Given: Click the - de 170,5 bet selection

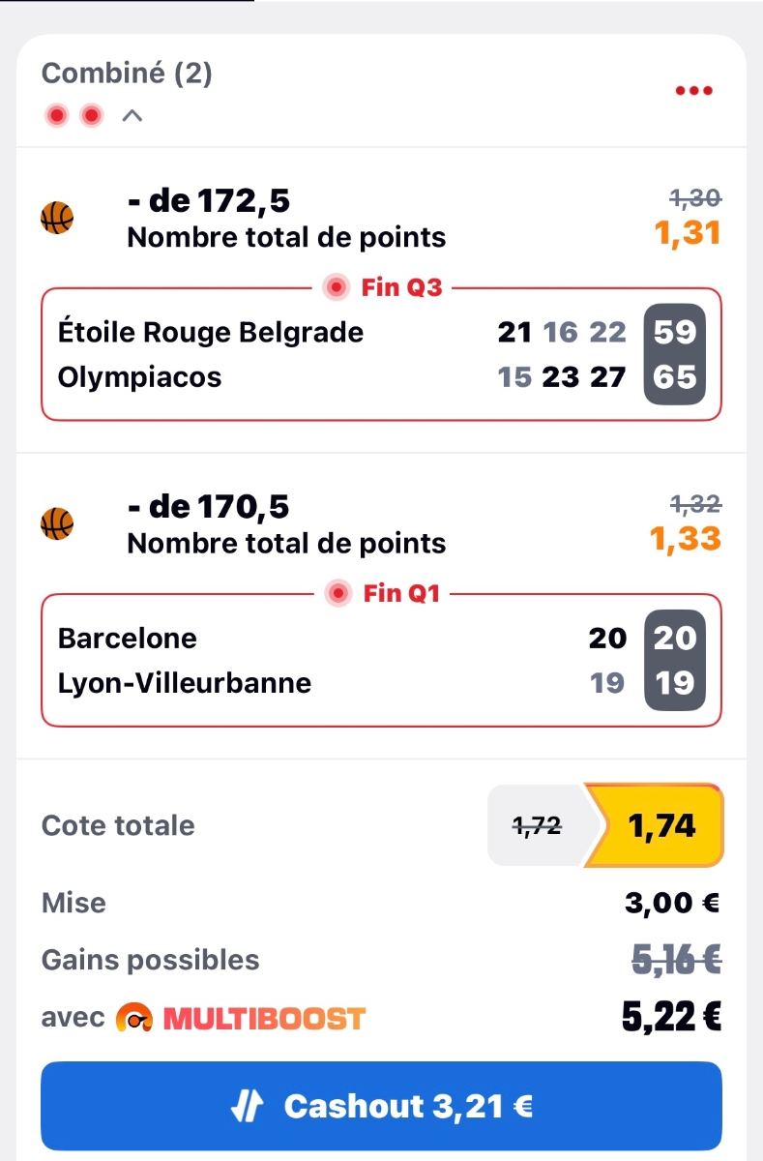Looking at the screenshot, I should pos(209,507).
